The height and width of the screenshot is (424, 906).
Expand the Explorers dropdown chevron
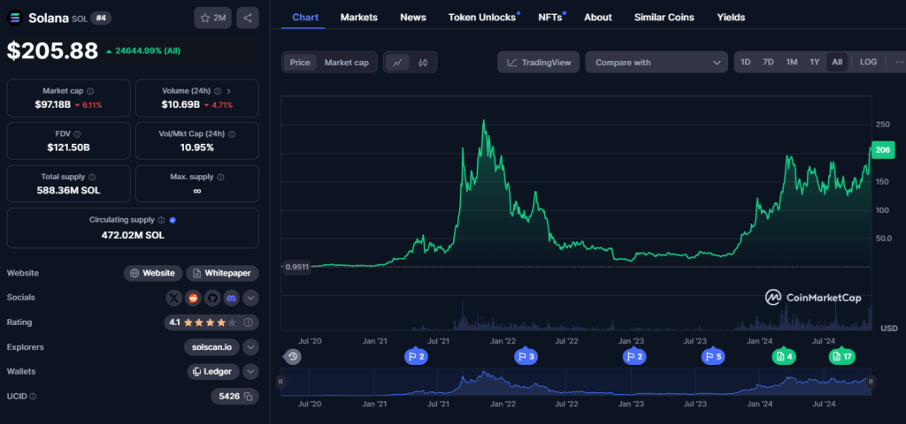point(250,347)
